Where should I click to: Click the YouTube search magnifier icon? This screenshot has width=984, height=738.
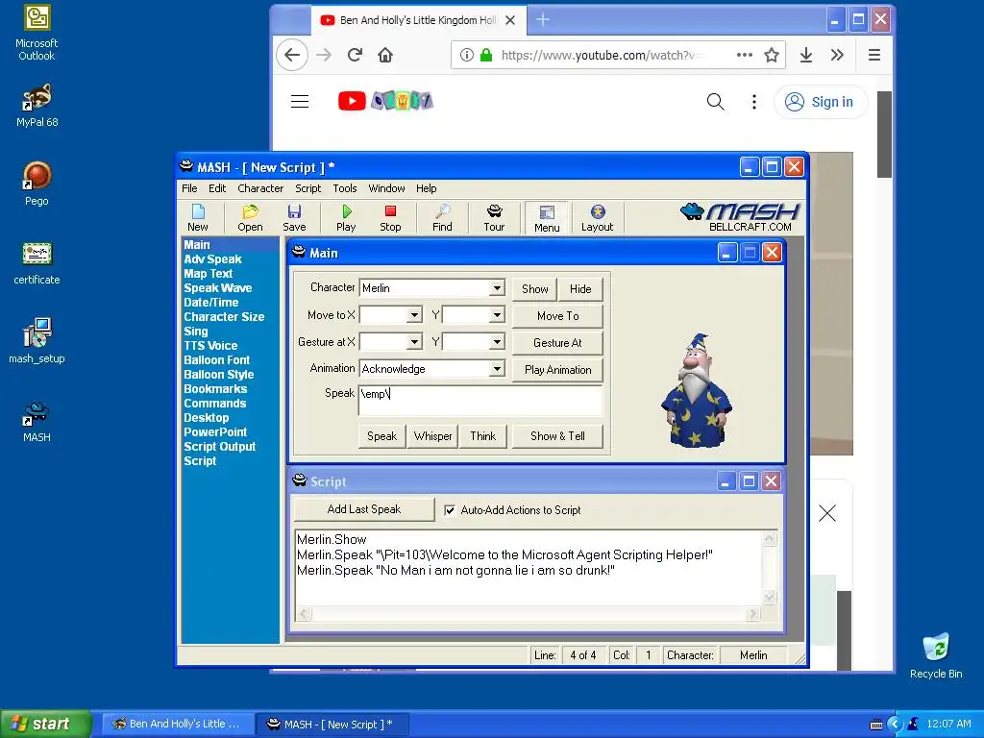(x=715, y=102)
